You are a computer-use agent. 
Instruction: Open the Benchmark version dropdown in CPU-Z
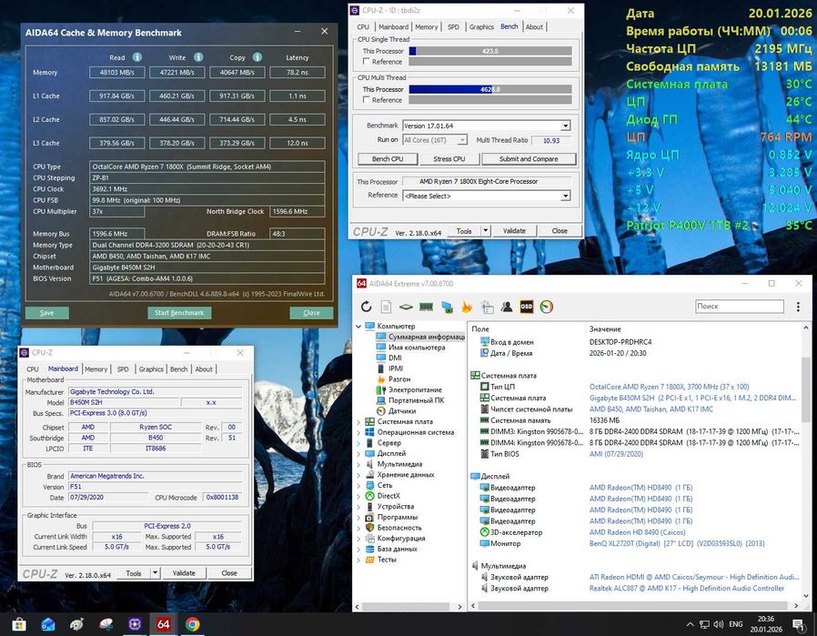point(565,126)
